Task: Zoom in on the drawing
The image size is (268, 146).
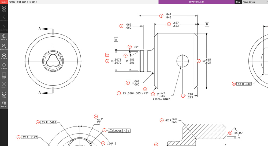Action: point(4,37)
